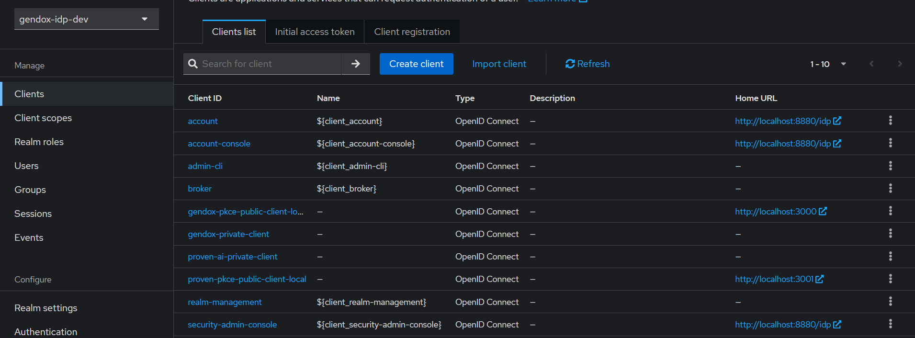Open kebab menu for account client row

tap(890, 121)
